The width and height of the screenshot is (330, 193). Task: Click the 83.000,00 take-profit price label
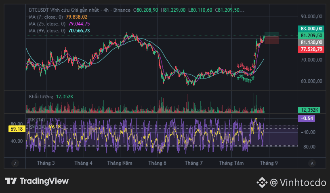pos(311,29)
